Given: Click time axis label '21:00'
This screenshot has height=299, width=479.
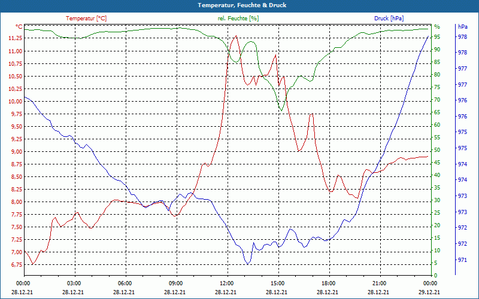Looking at the screenshot, I should pyautogui.click(x=380, y=283).
